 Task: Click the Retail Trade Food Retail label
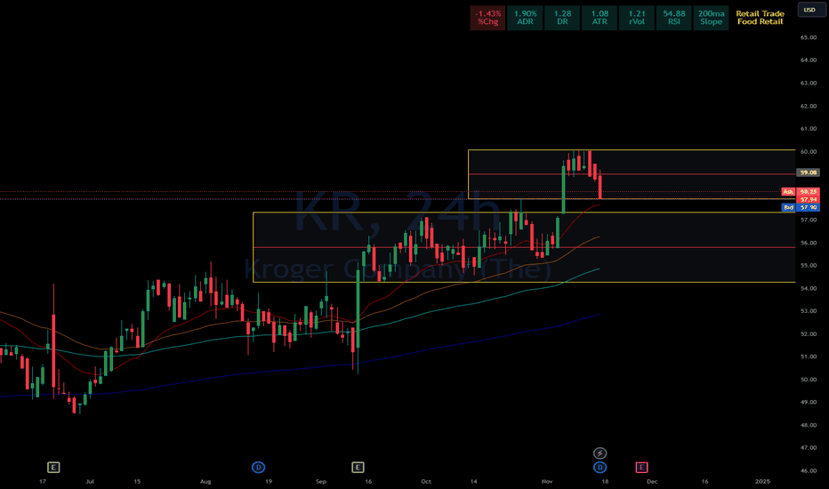760,18
